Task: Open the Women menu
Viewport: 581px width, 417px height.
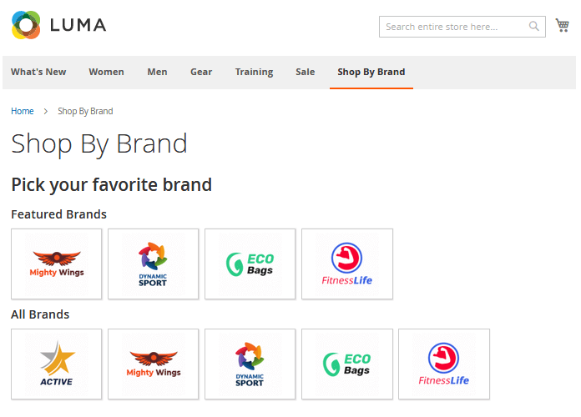Action: [x=106, y=72]
